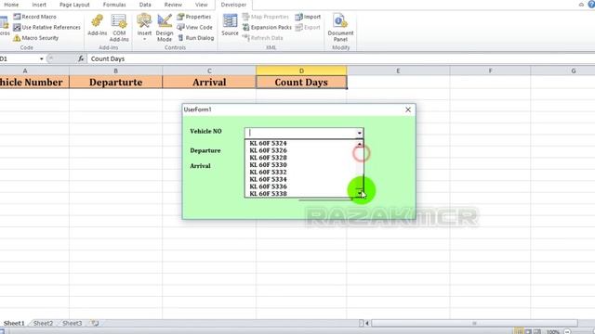Choose KL 60F 5330 from list

pos(268,165)
